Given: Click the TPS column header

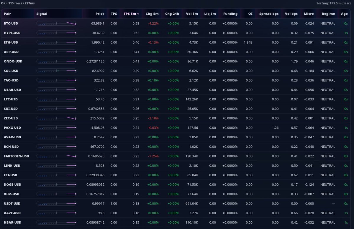Looking at the screenshot, I should pos(114,14).
